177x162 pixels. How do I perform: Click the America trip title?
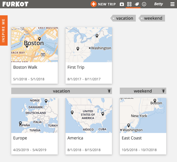coord(75,138)
